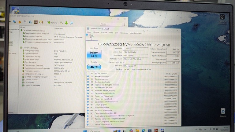Screen dimensions: 235x132
Task: Click the Štandard field NVM Express 1.4
Action: pos(151,66)
